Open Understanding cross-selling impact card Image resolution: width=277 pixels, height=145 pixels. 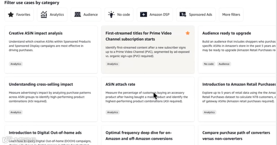tap(41, 84)
